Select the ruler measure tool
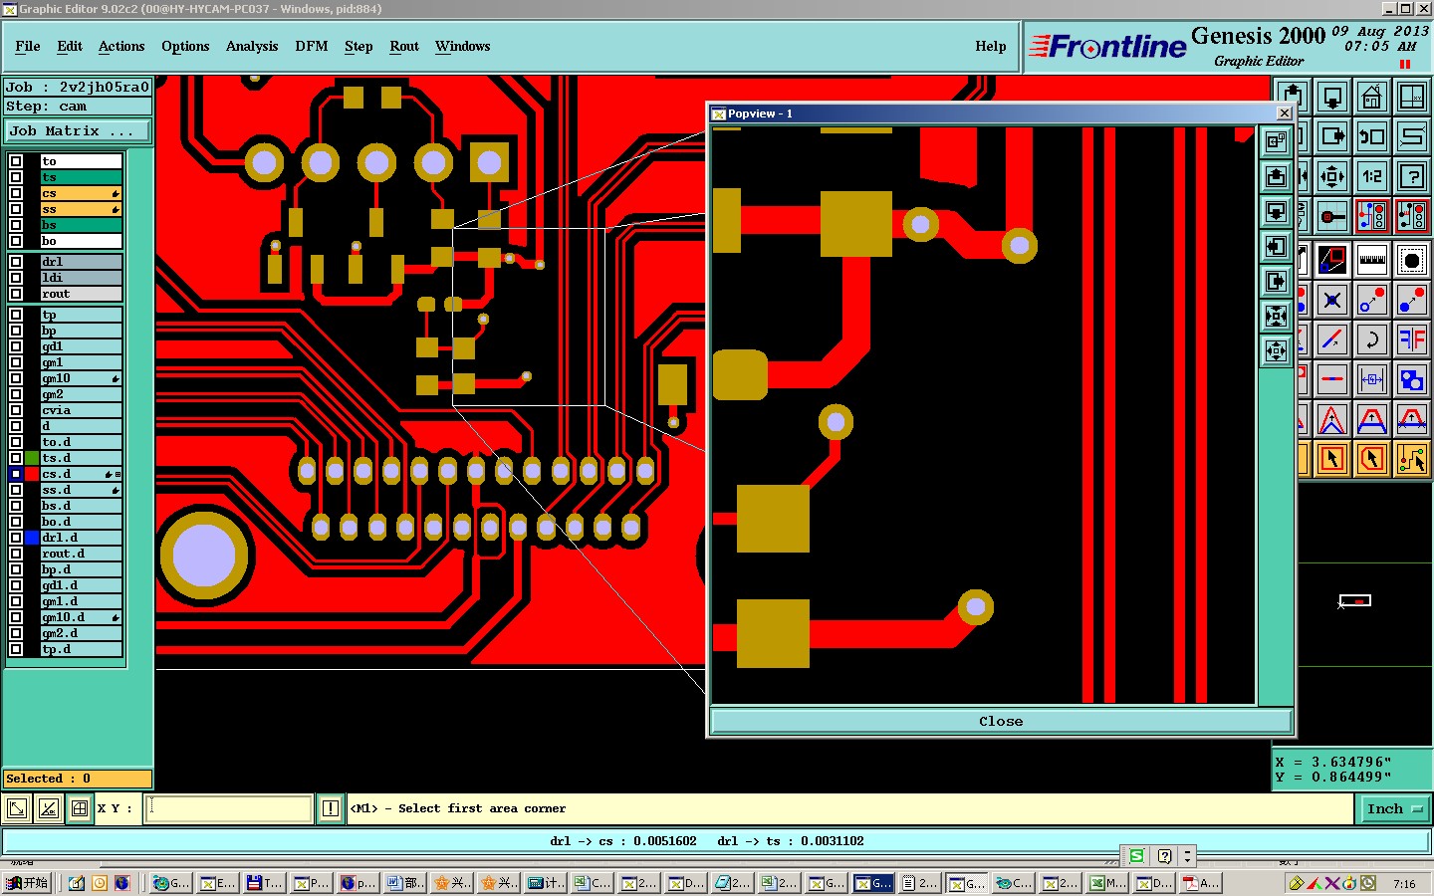Screen dimensions: 1434x896 [1371, 260]
